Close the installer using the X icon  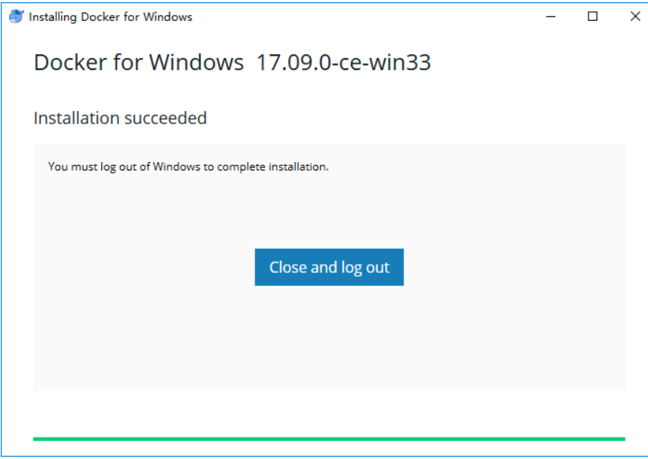[x=635, y=16]
